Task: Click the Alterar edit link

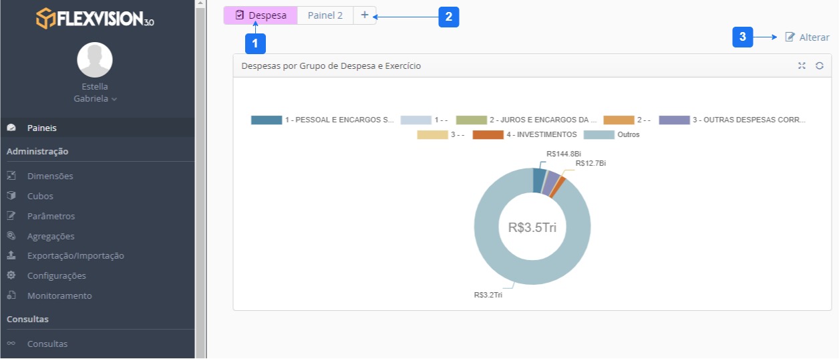Action: click(807, 37)
